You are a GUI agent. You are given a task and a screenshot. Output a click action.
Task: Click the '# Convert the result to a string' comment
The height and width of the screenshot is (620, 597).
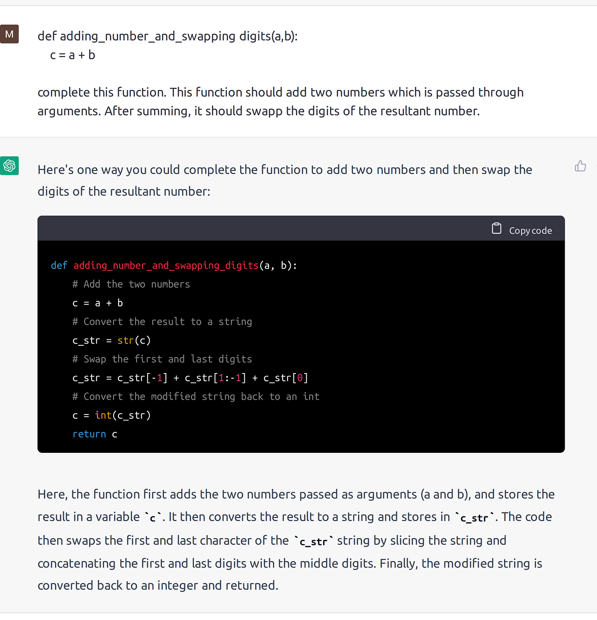point(162,322)
